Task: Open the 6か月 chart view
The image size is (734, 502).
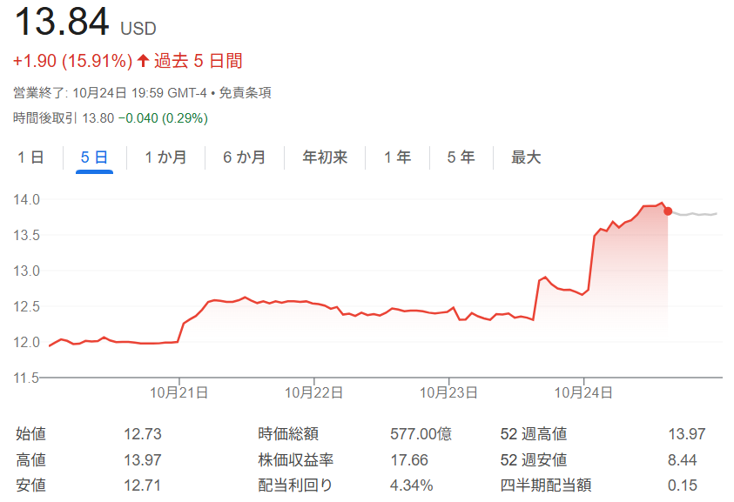Action: pyautogui.click(x=245, y=157)
